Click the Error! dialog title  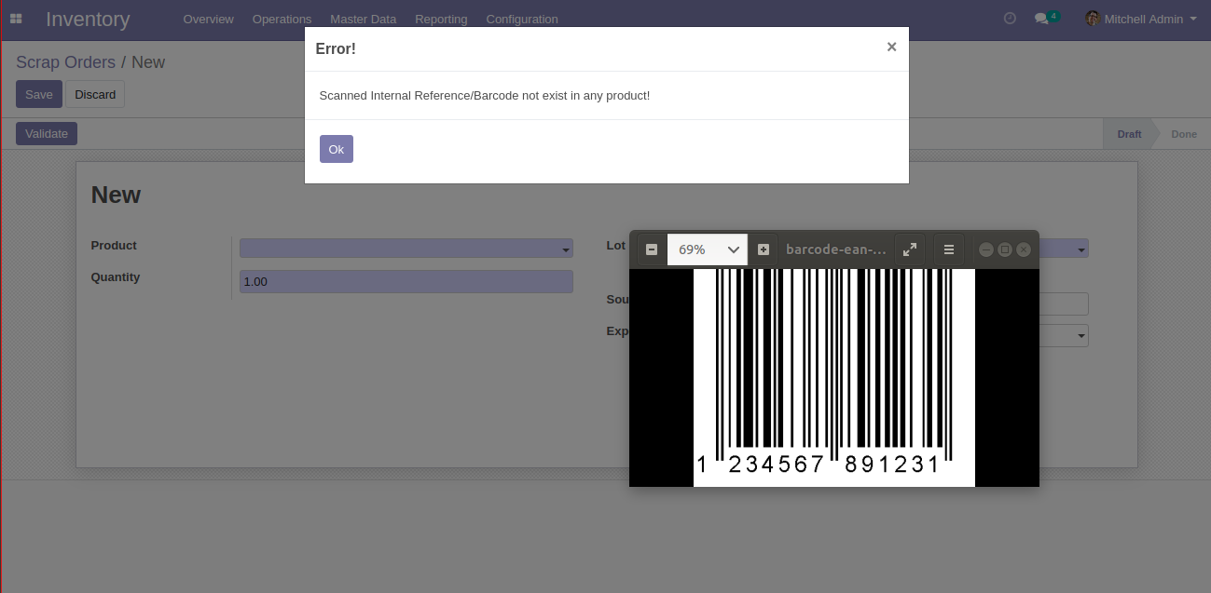pyautogui.click(x=336, y=48)
